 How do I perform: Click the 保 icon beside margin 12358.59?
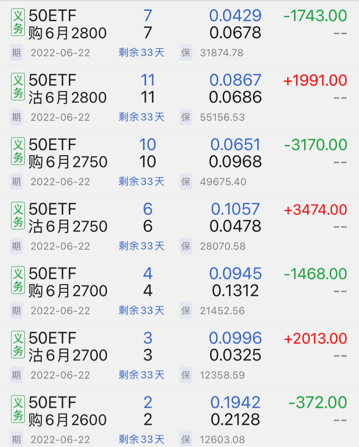click(x=186, y=375)
